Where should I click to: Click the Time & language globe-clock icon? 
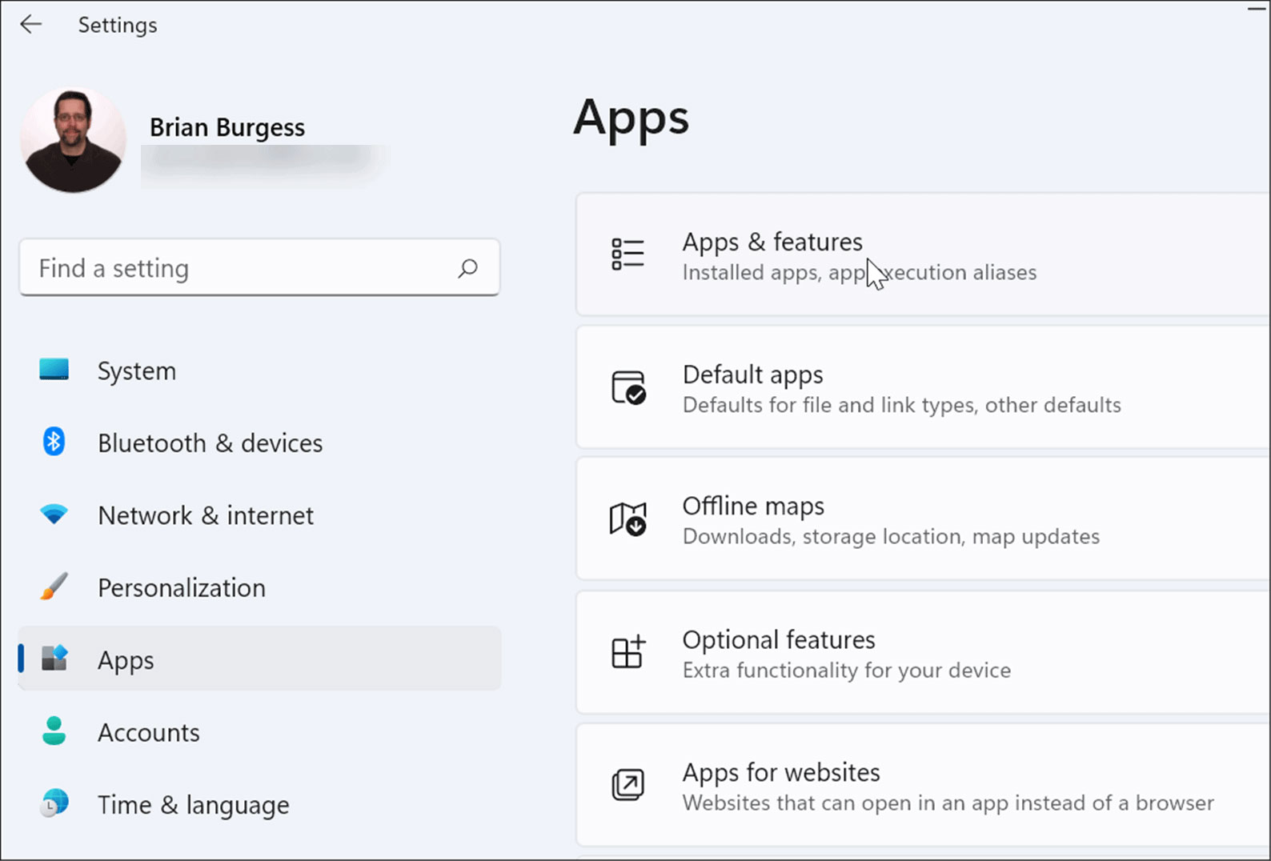(54, 803)
